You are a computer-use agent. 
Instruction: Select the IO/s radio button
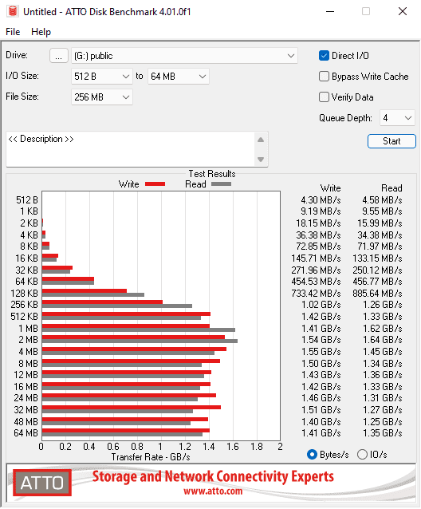362,455
